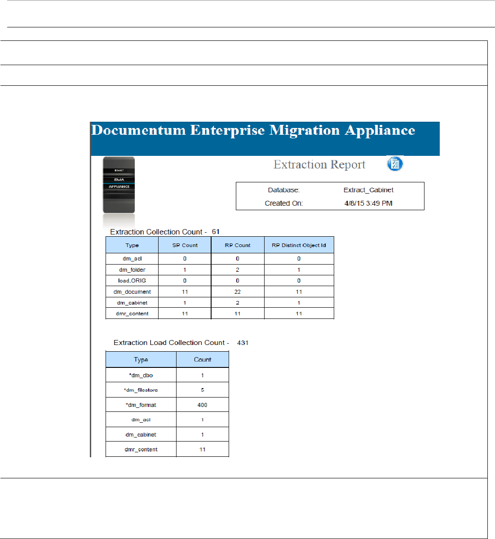Click the count value 5 for *dm_filestore
This screenshot has width=495, height=539.
click(203, 390)
